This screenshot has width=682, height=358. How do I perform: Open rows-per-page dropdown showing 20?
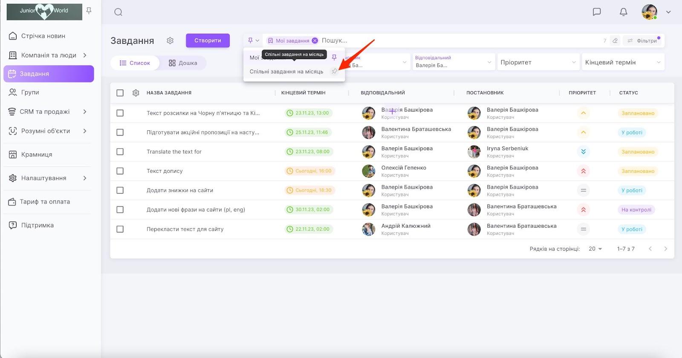pos(595,249)
